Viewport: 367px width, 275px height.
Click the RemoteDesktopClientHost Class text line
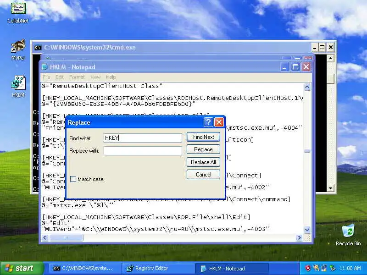tap(102, 86)
